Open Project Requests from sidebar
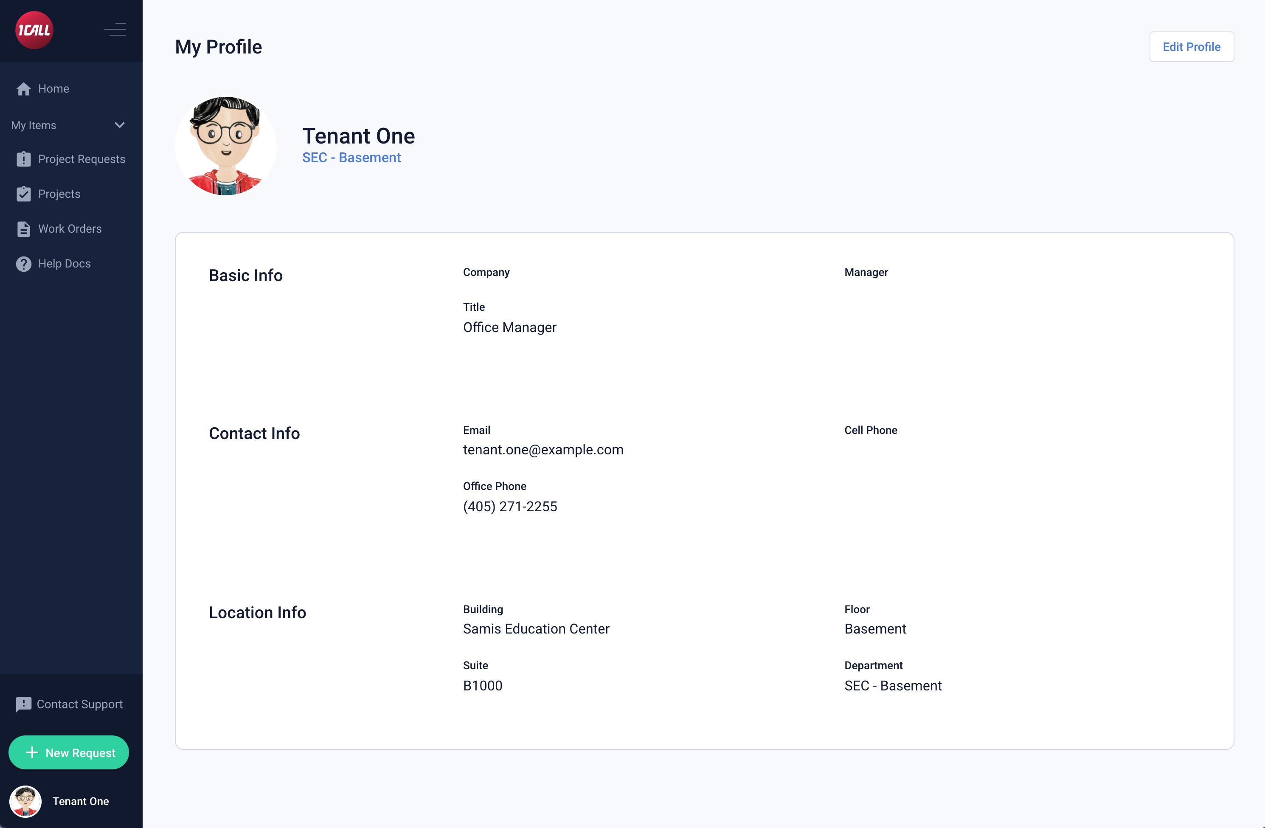Image resolution: width=1265 pixels, height=828 pixels. pyautogui.click(x=82, y=159)
